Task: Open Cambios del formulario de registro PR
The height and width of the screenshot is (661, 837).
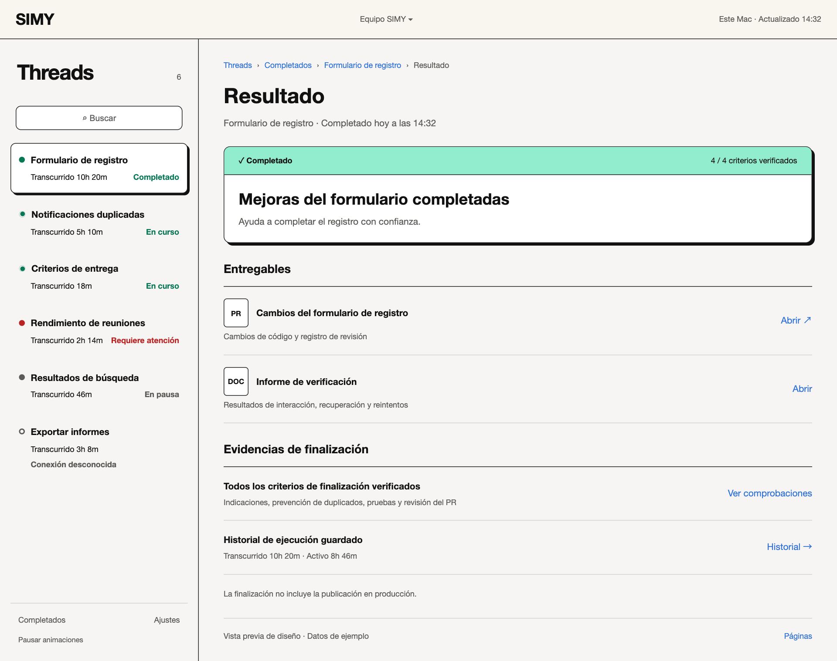Action: pyautogui.click(x=796, y=320)
